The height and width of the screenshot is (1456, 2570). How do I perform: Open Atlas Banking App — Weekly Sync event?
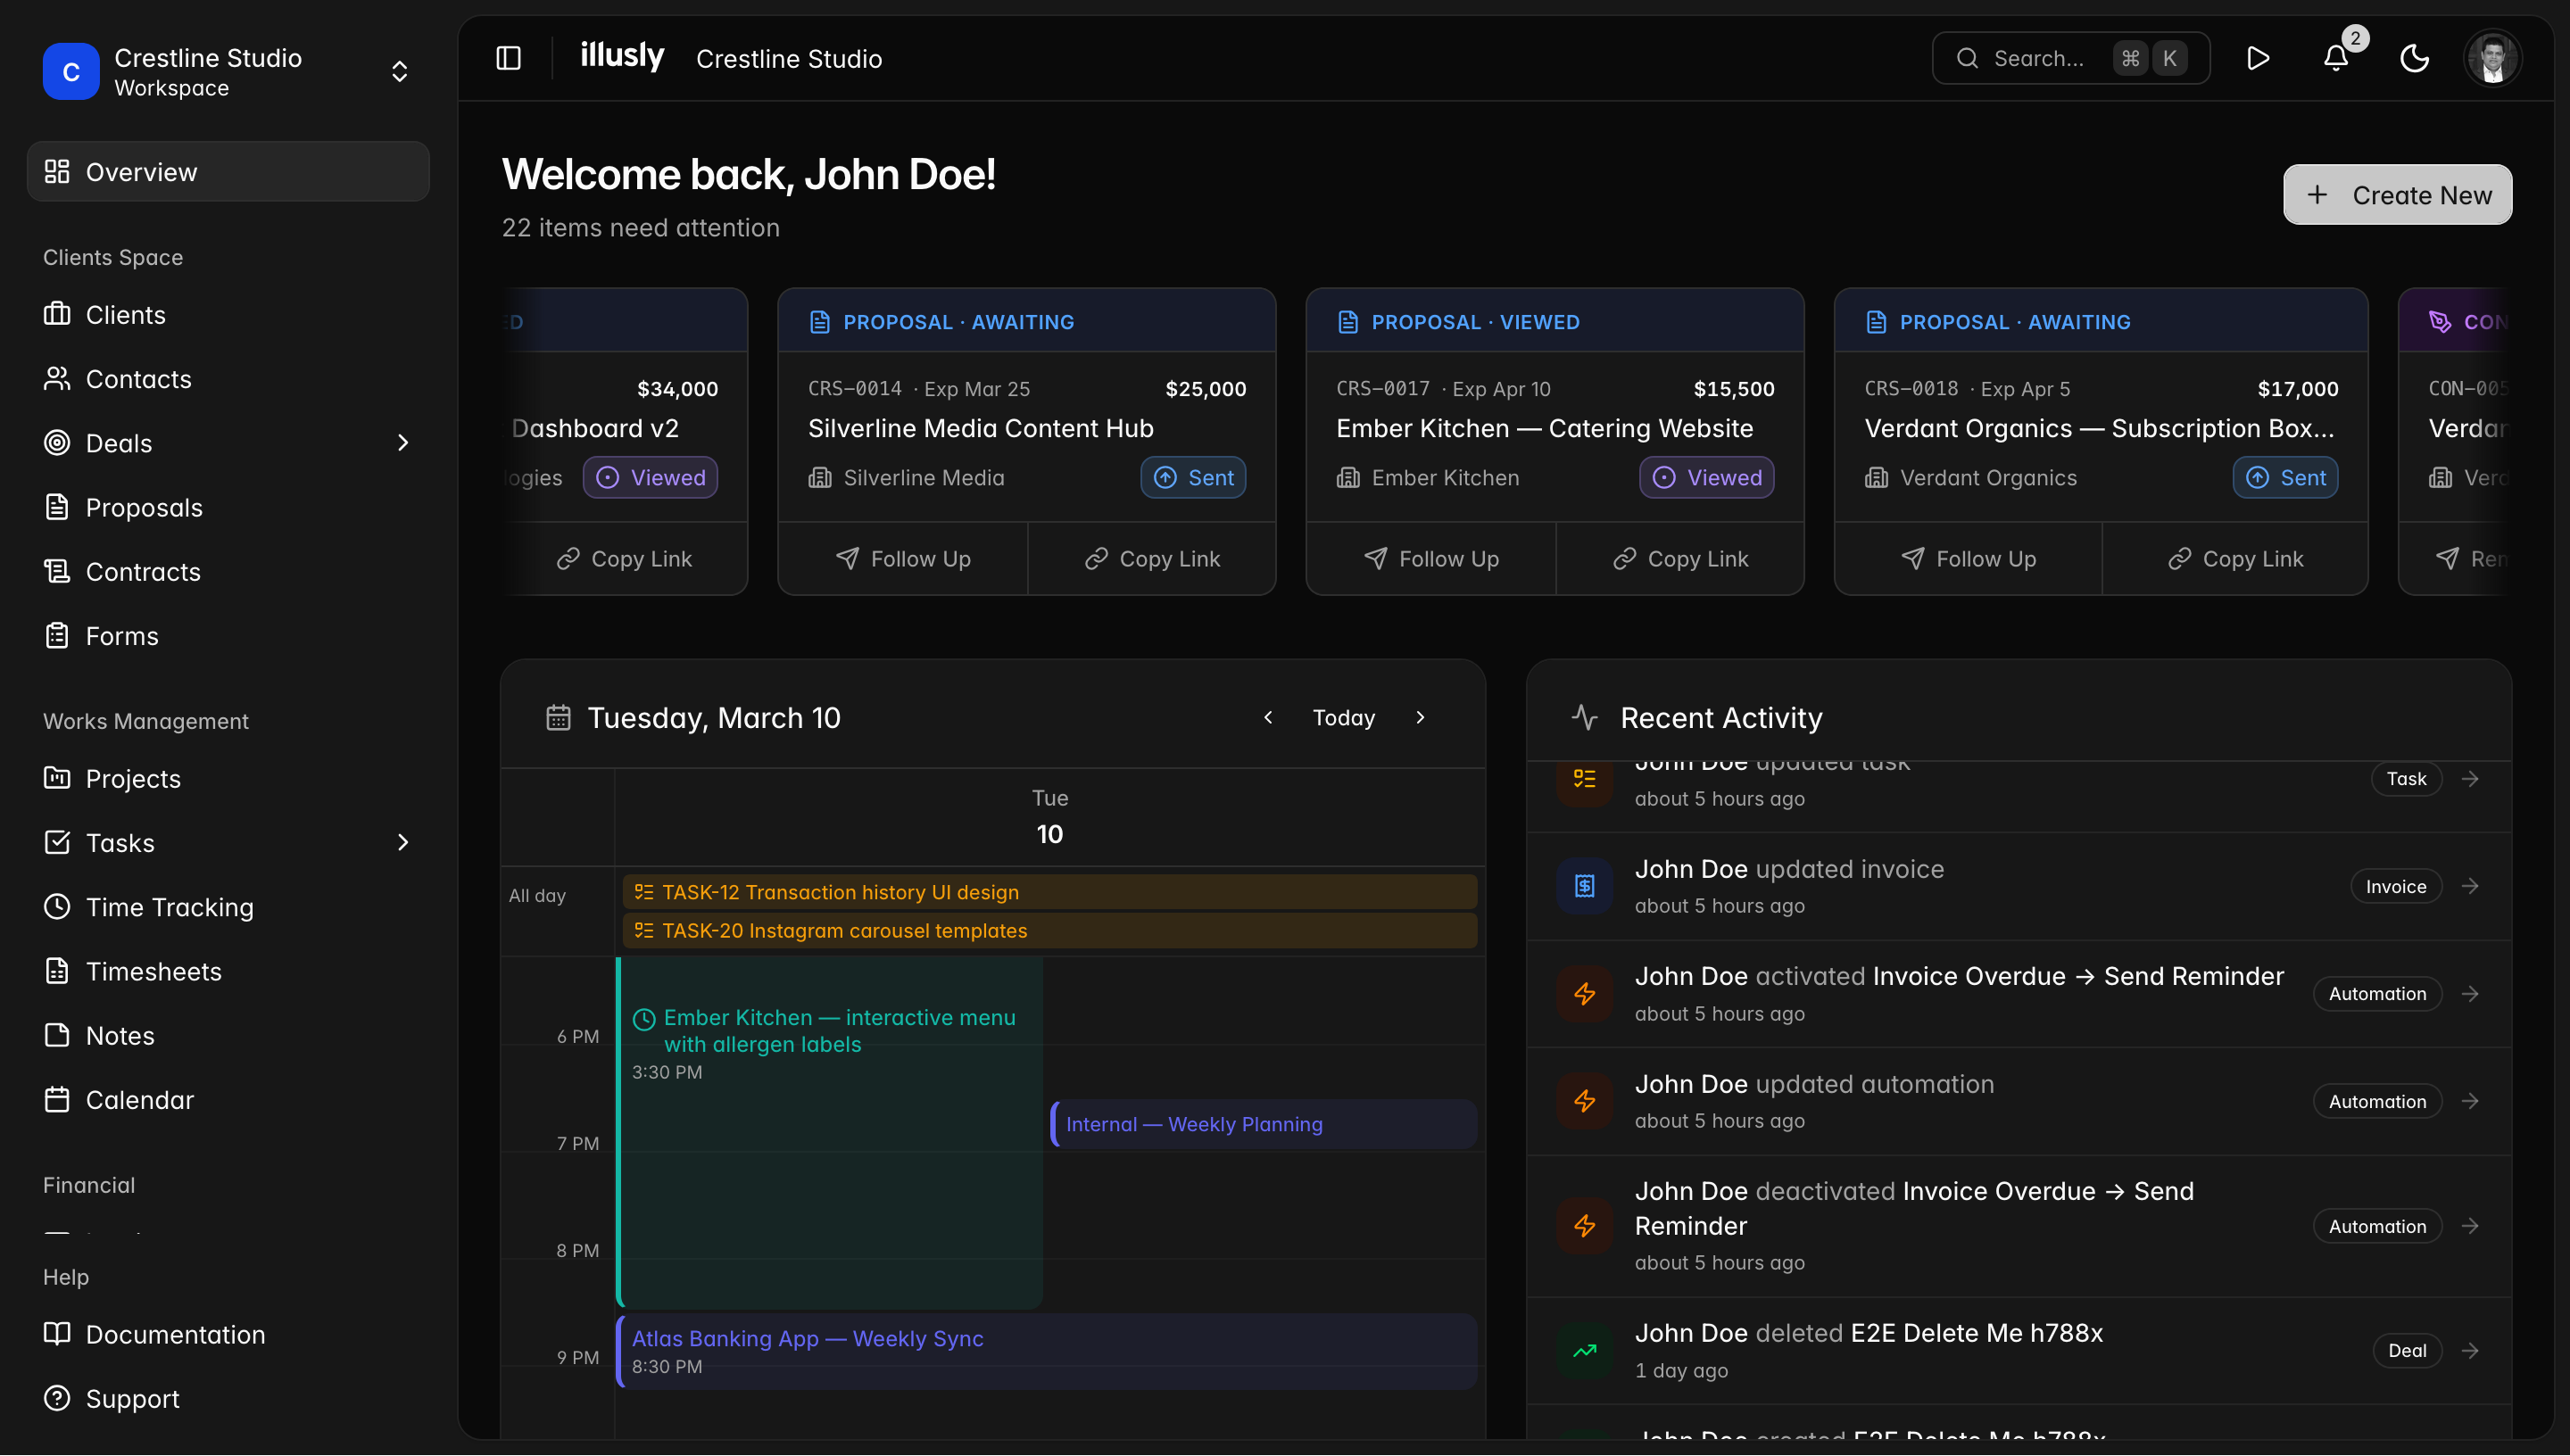tap(1046, 1351)
